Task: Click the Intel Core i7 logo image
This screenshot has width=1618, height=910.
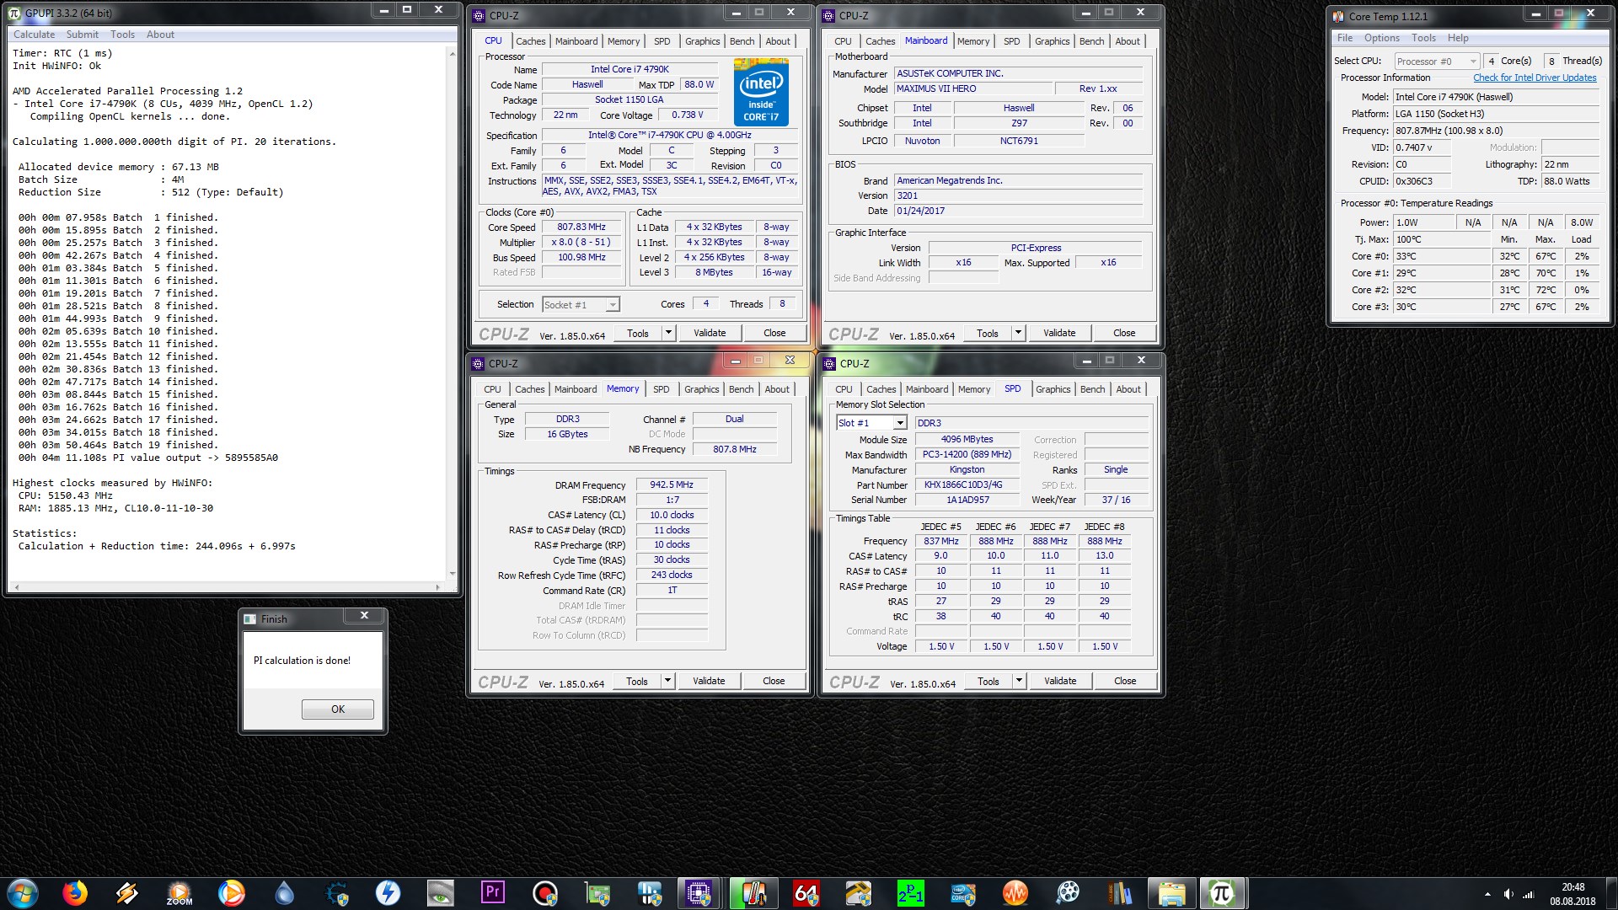Action: (761, 92)
